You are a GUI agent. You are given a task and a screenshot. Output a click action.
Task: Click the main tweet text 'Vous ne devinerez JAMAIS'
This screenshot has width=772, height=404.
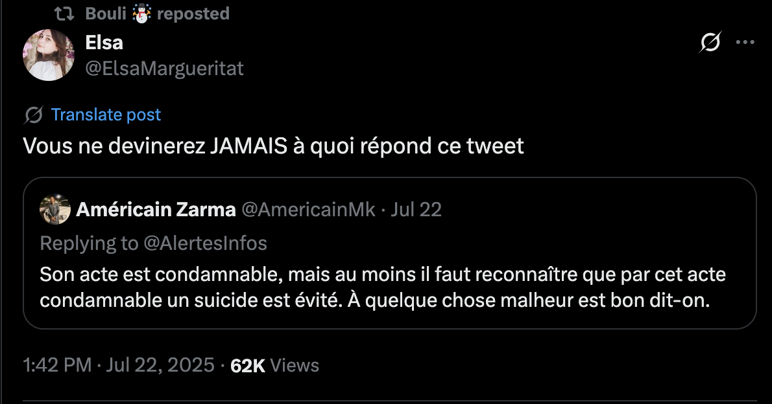point(273,146)
